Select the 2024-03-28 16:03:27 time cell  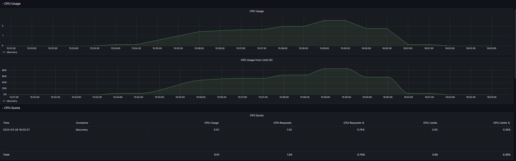16,130
